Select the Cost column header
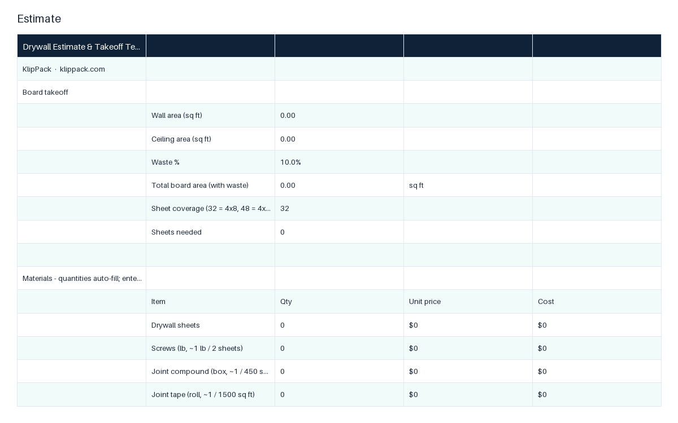The image size is (678, 423). tap(597, 301)
